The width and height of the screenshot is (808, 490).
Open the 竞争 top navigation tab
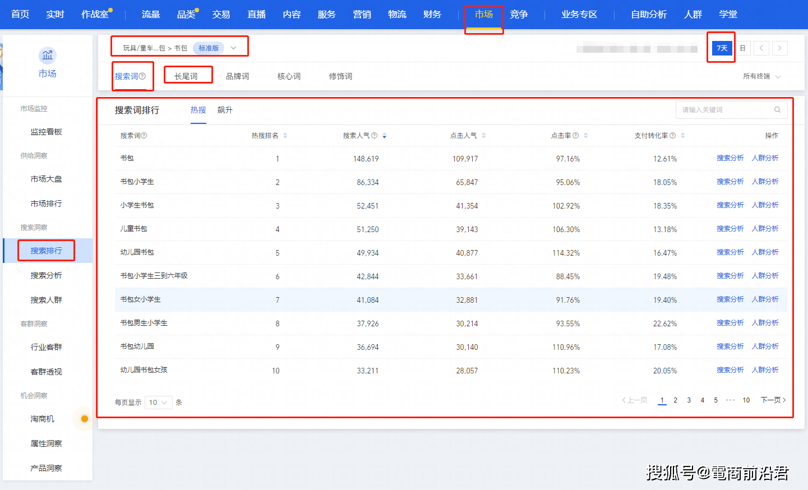pos(519,14)
